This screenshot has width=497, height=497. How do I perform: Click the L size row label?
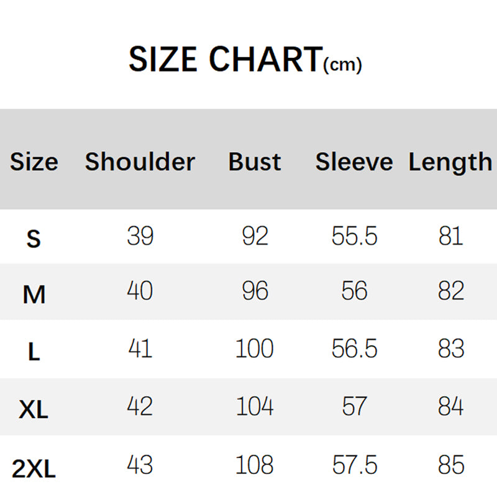34,352
